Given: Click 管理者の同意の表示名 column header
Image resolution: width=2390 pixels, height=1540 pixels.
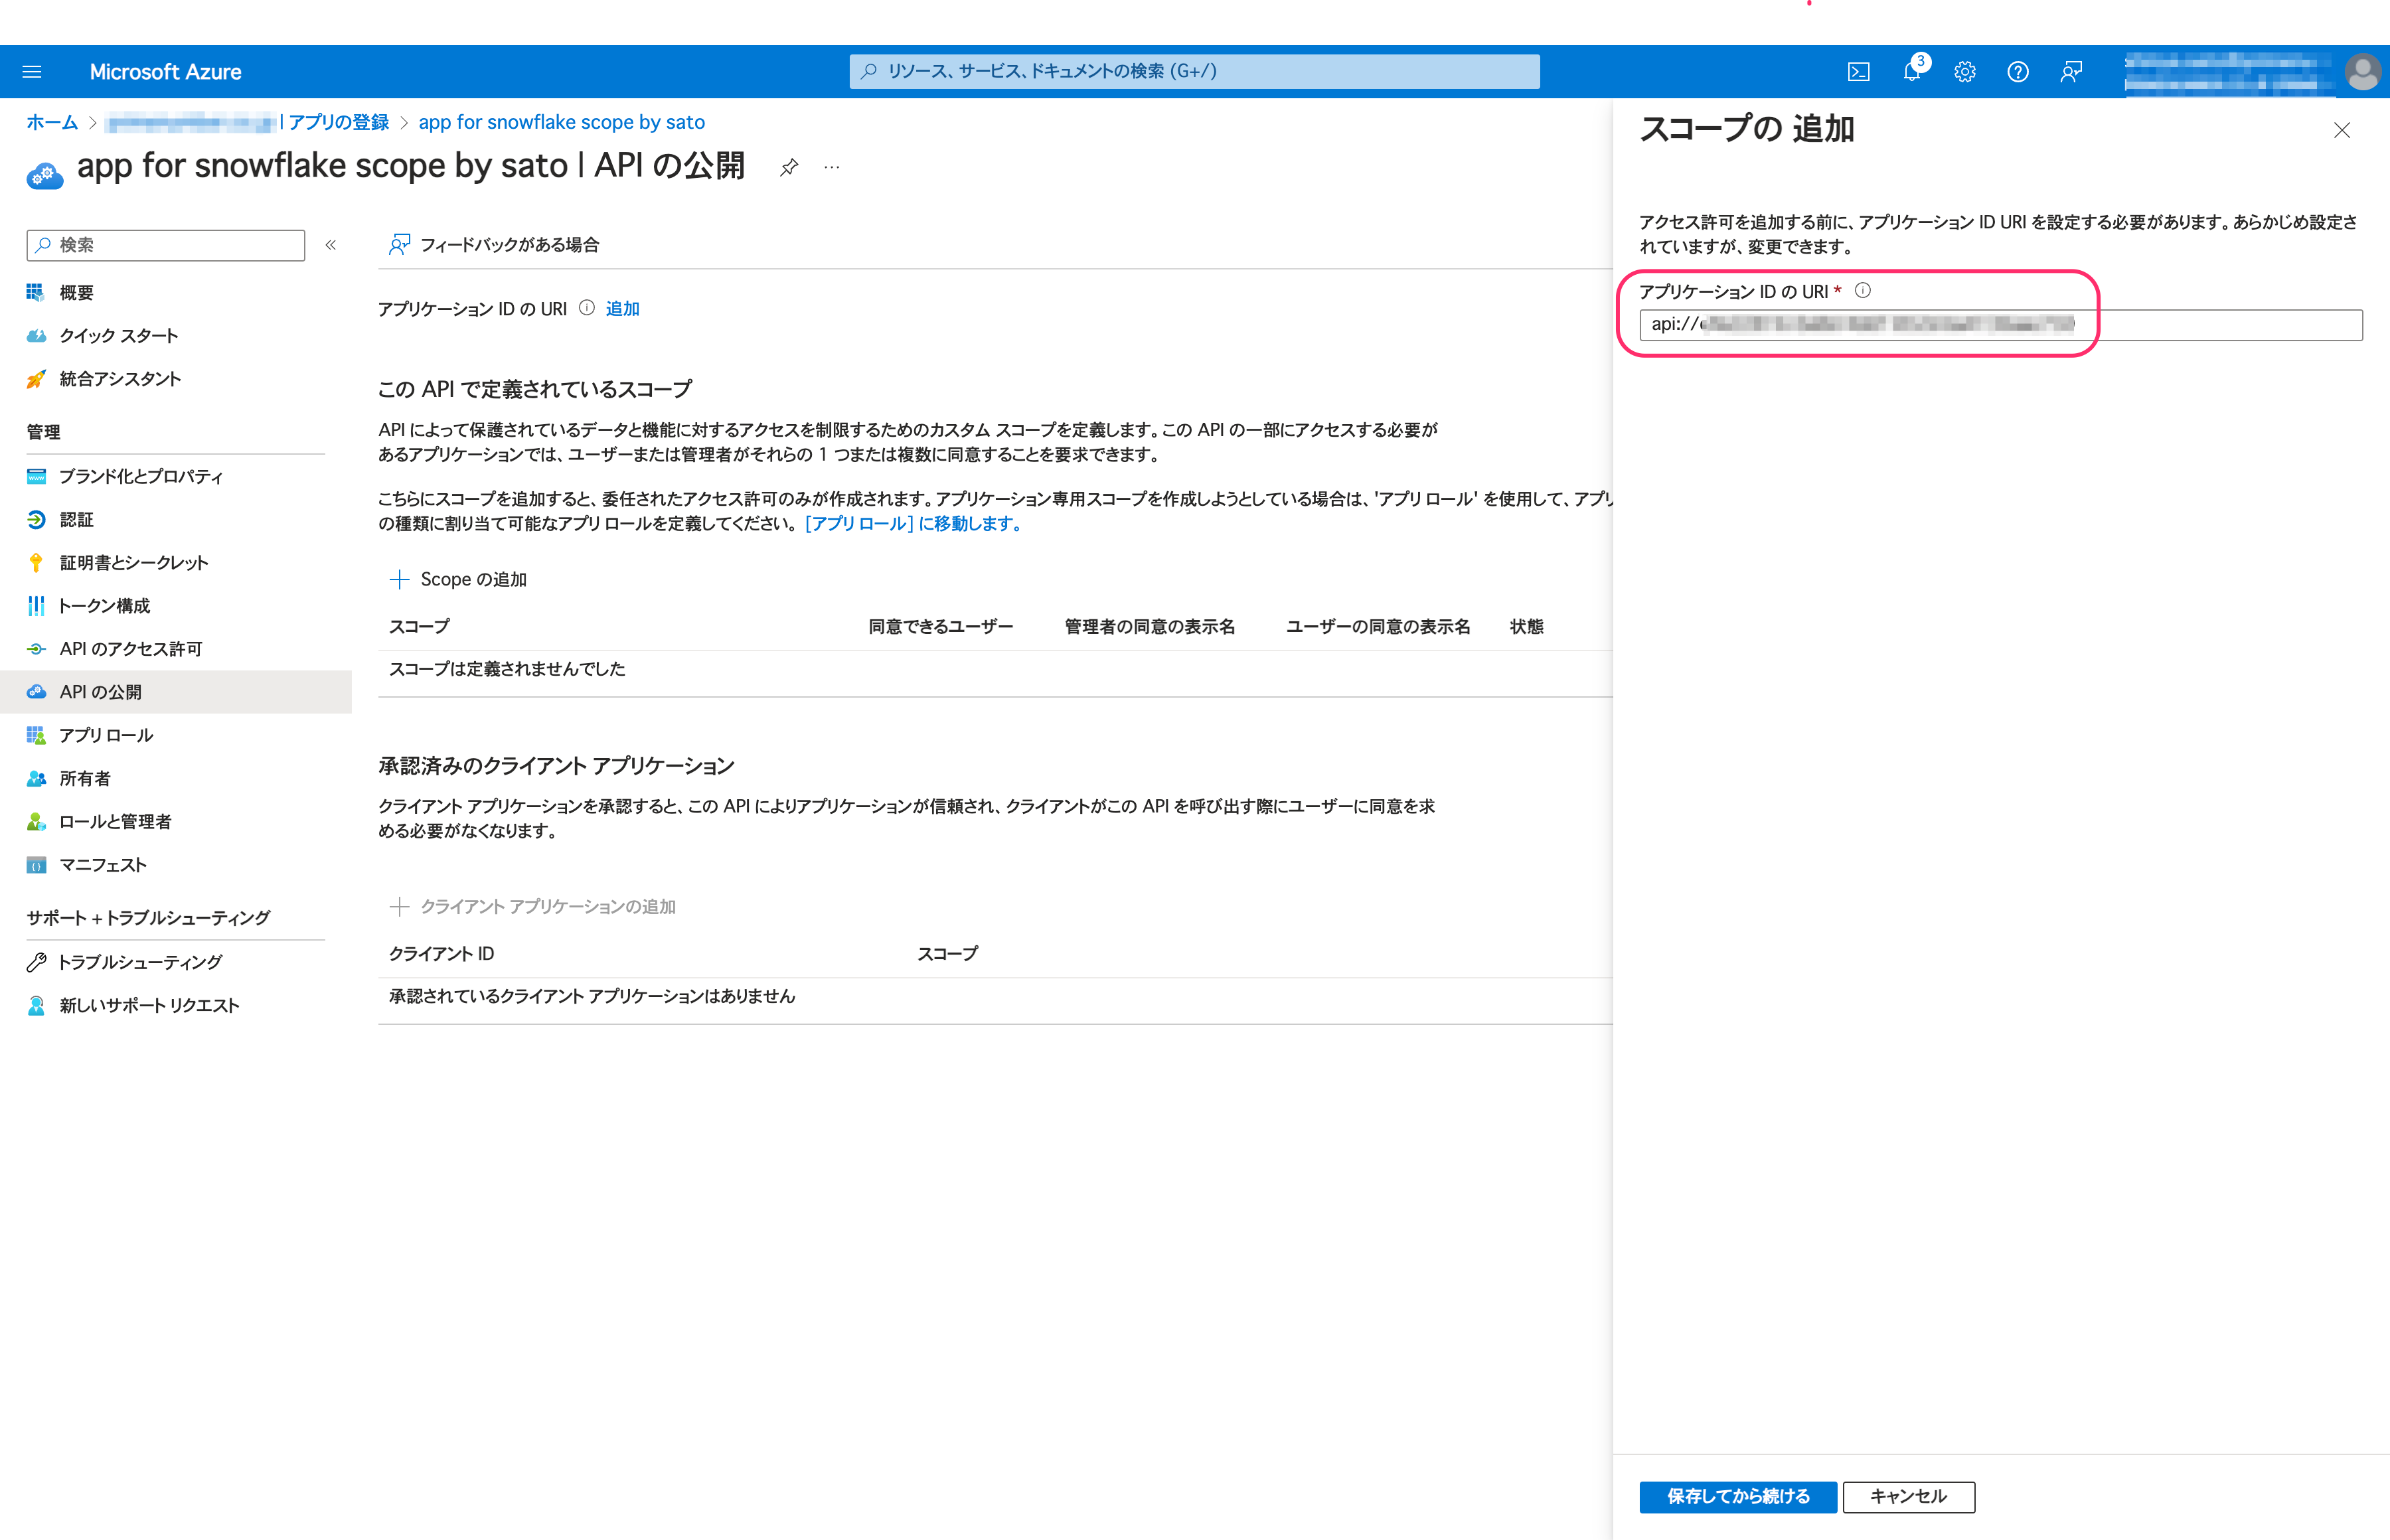Looking at the screenshot, I should (1149, 627).
